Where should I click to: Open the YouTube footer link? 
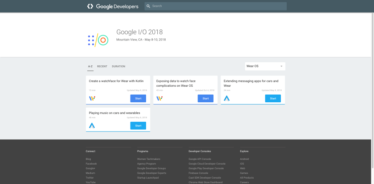[91, 182]
